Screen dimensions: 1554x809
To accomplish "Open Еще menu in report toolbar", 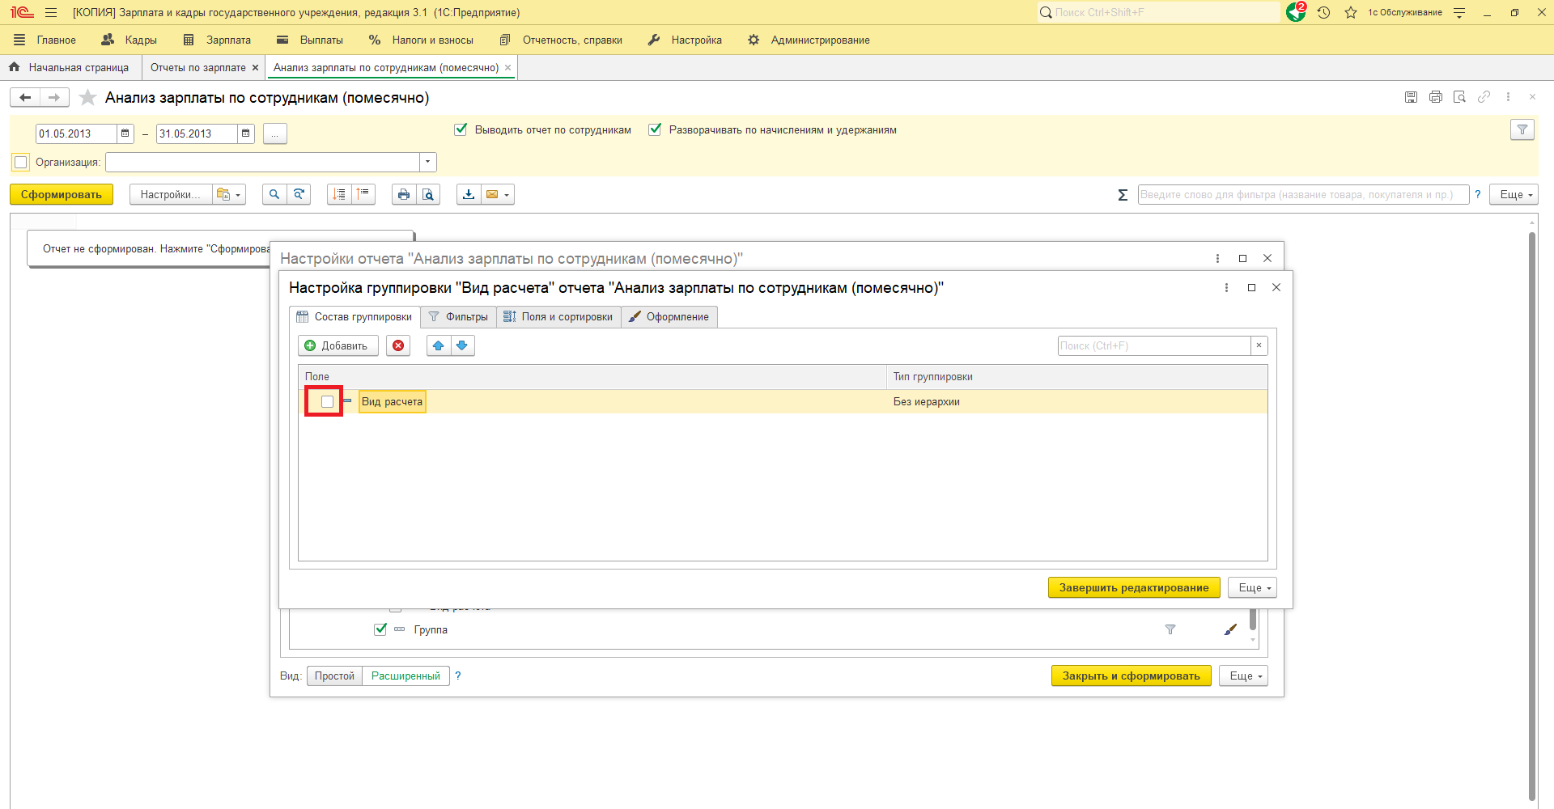I will pyautogui.click(x=1514, y=194).
